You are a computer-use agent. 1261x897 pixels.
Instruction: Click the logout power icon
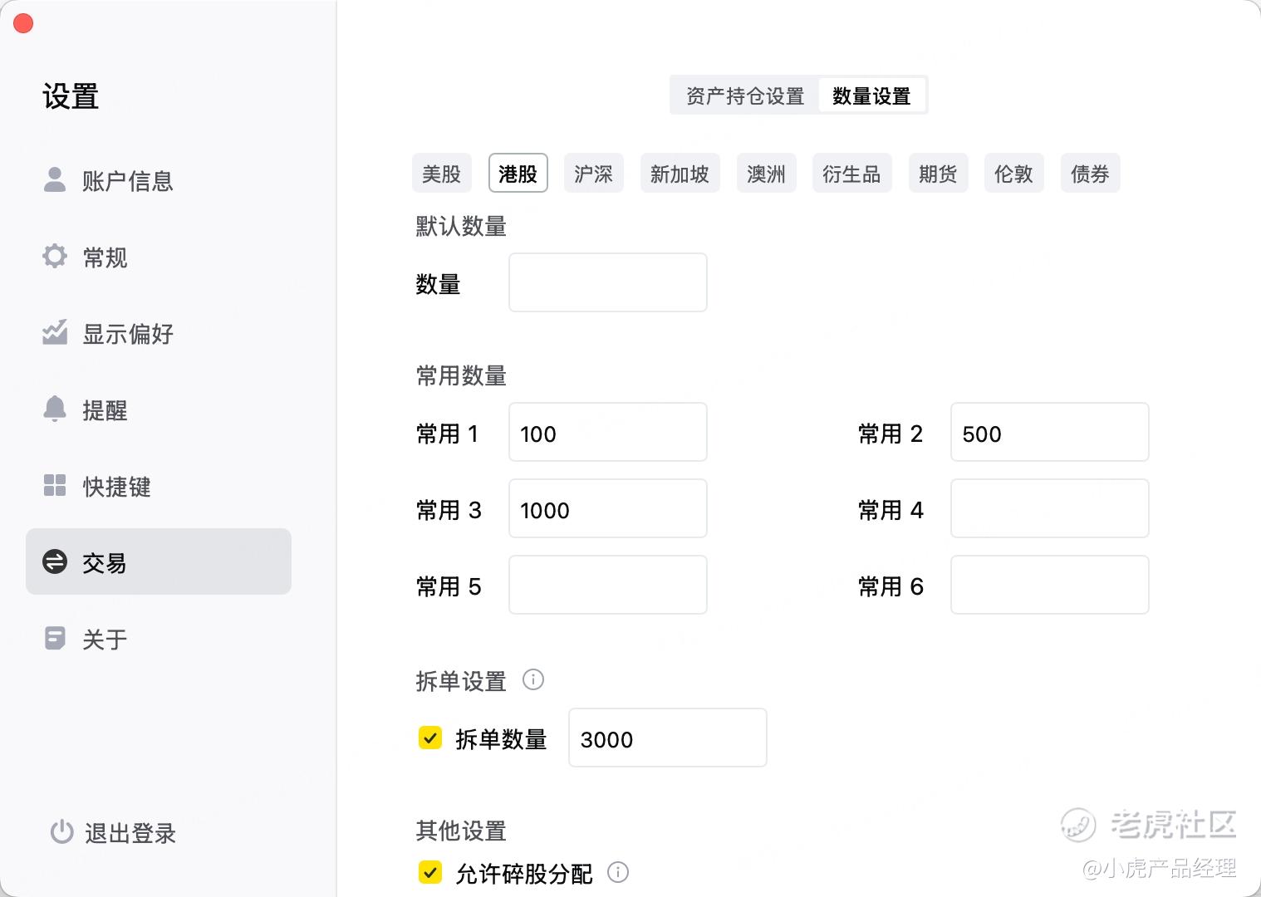tap(61, 831)
